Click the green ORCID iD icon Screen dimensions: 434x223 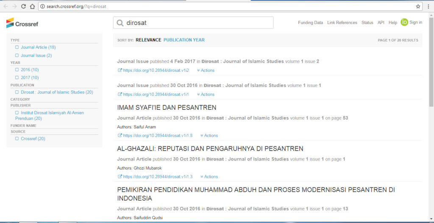(404, 23)
